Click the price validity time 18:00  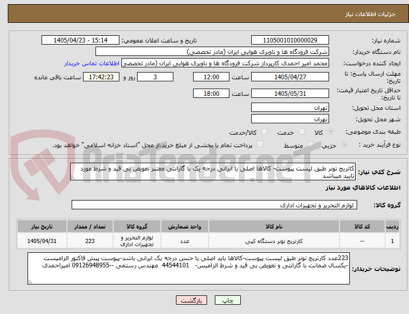pyautogui.click(x=211, y=93)
